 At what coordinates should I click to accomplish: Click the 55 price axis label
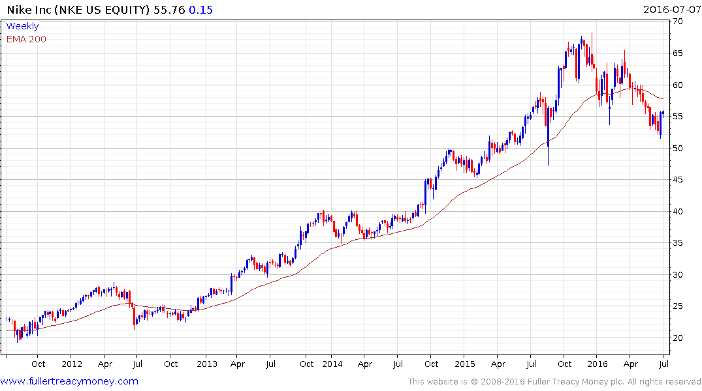(x=677, y=116)
